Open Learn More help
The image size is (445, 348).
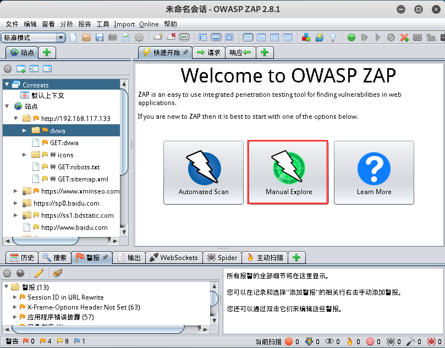tap(374, 173)
